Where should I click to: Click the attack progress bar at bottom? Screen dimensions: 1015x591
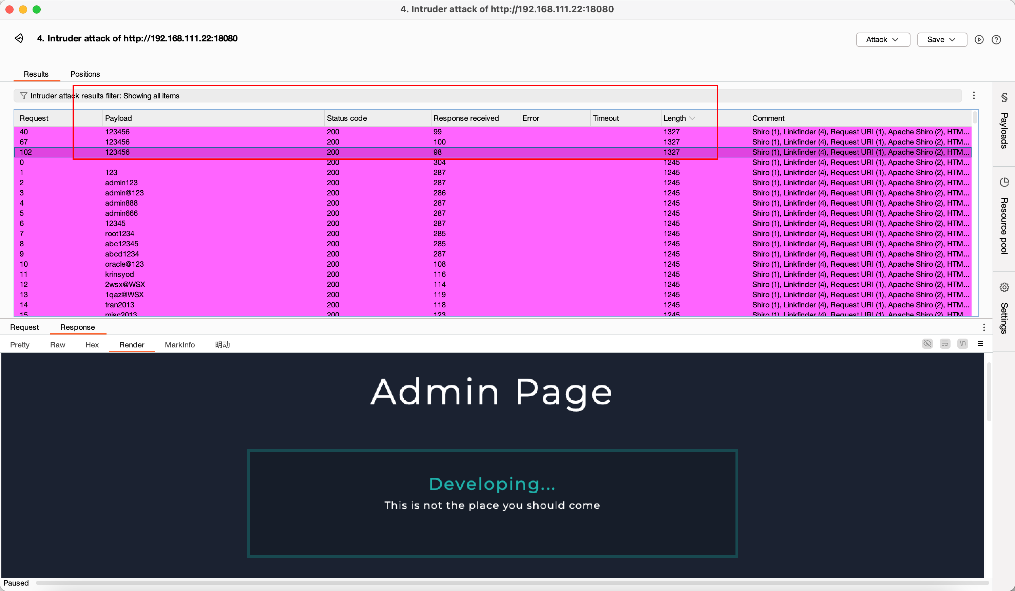click(512, 583)
